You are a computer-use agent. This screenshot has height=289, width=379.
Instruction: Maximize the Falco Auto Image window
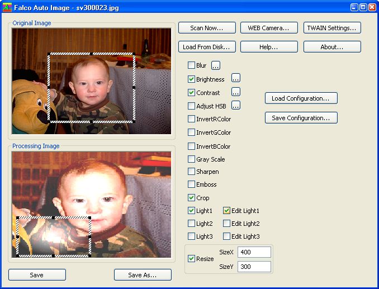click(x=363, y=7)
